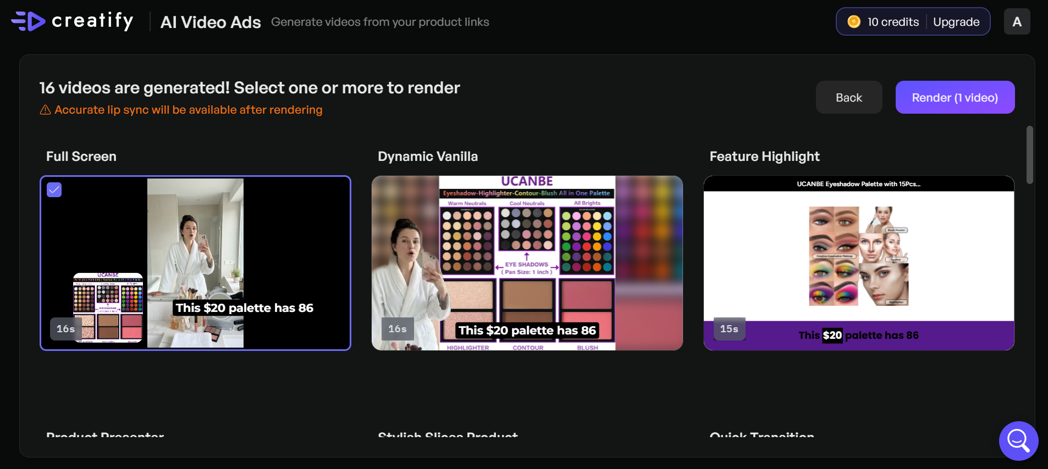Open the search help chat bubble
1048x469 pixels.
pos(1018,440)
